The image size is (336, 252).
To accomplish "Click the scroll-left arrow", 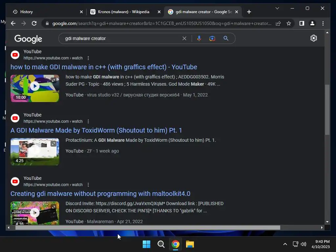I will (x=9, y=228).
